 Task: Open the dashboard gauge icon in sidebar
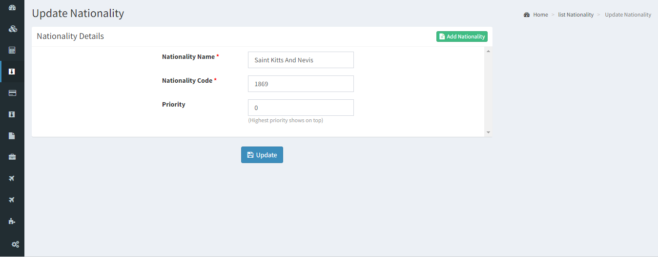click(12, 8)
